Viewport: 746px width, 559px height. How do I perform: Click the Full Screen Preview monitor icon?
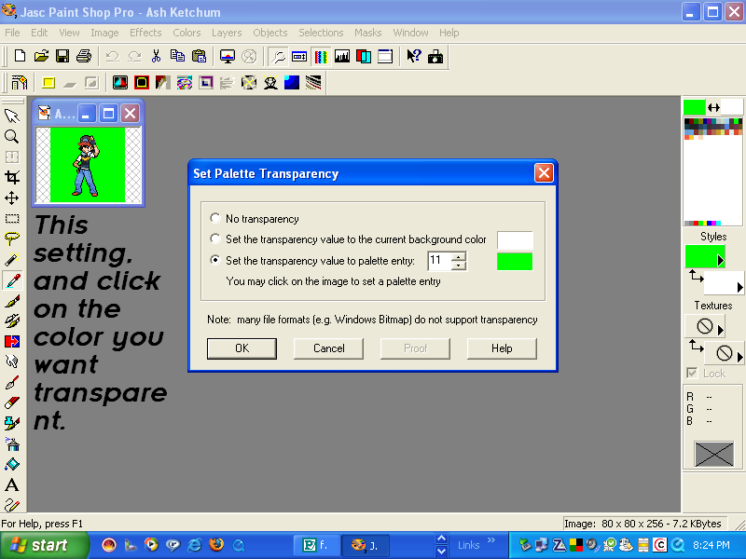(x=228, y=57)
